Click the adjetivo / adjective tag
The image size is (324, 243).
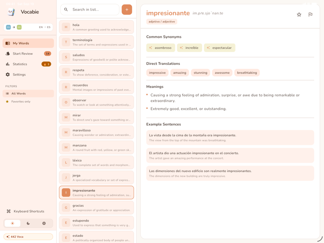[x=162, y=22]
